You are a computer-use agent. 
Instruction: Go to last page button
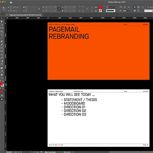38,152
